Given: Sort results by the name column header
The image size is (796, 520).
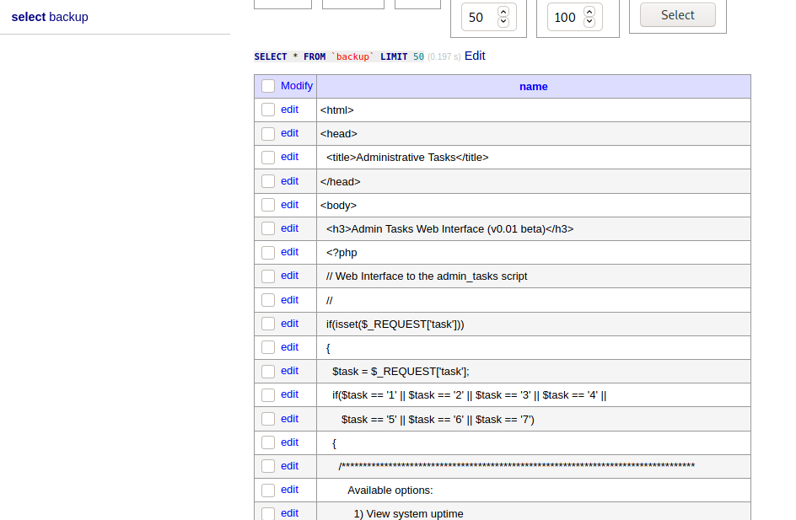Looking at the screenshot, I should point(533,85).
